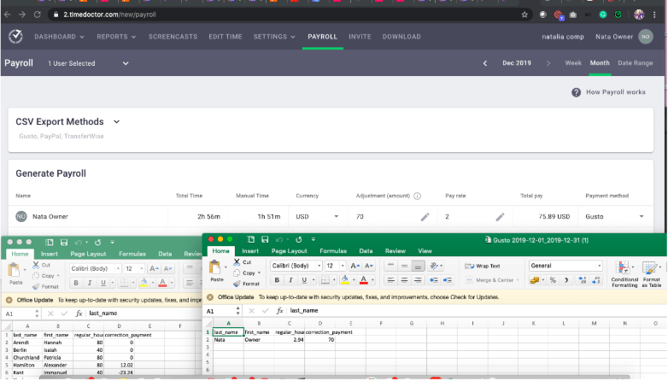668x381 pixels.
Task: Click the fx insert function in Gusto Excel window
Action: pyautogui.click(x=279, y=311)
